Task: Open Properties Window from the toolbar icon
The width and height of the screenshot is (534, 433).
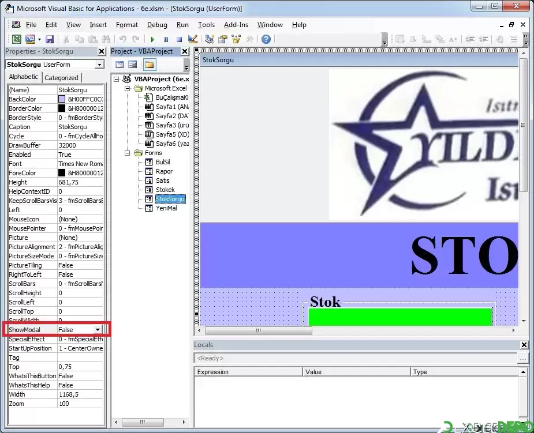Action: pyautogui.click(x=223, y=39)
